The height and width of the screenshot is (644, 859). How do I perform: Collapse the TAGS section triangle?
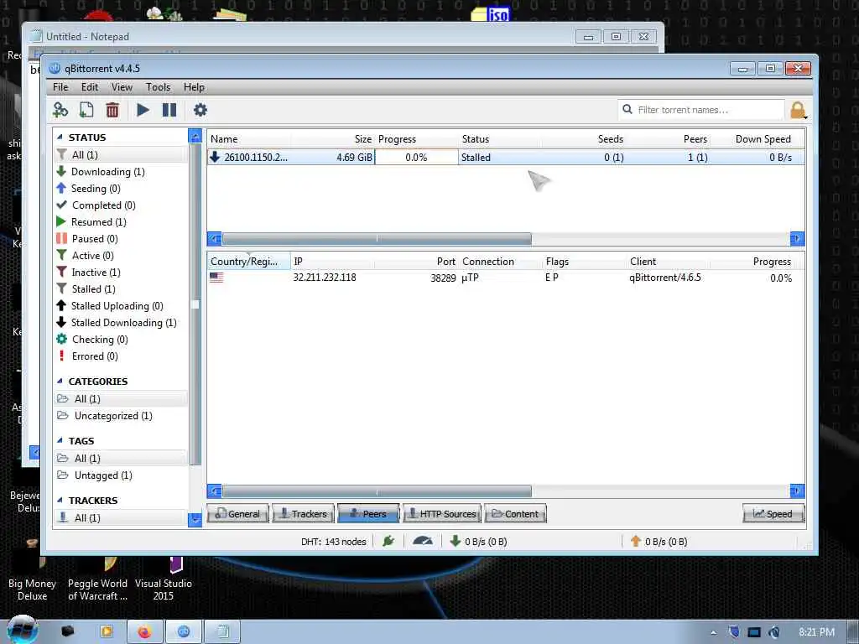(60, 441)
